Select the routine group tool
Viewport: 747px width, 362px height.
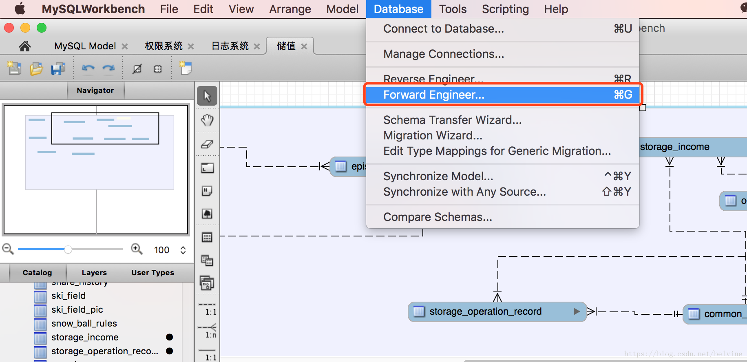[207, 283]
